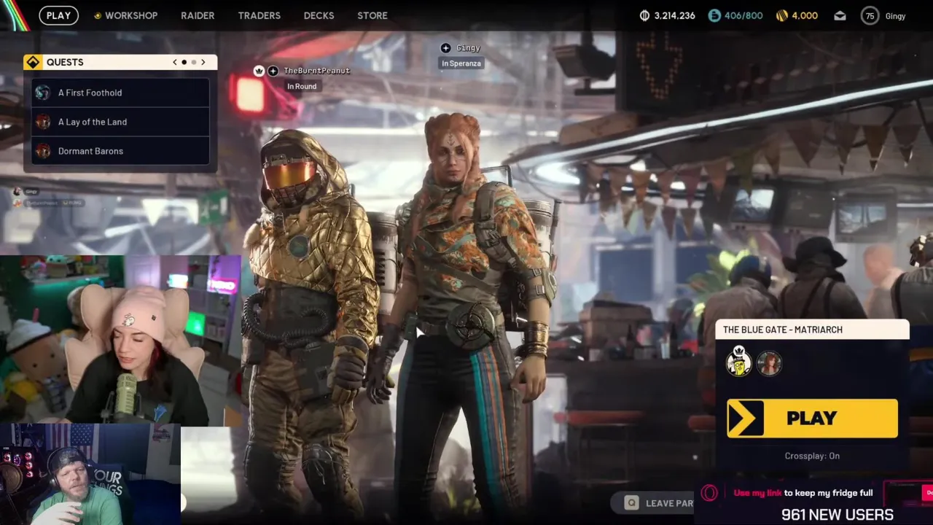933x525 pixels.
Task: Open the Use my link sponsor link
Action: (x=803, y=493)
